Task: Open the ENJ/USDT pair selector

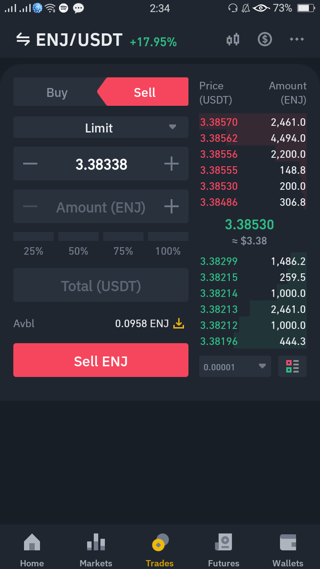Action: 79,40
